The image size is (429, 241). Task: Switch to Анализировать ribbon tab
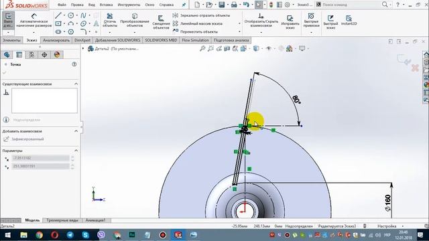coord(56,40)
